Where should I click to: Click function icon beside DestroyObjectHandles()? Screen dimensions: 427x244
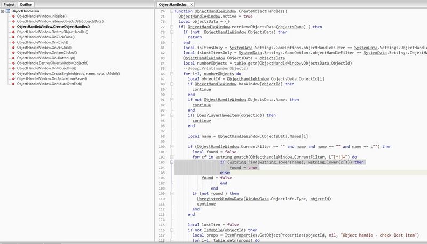[x=13, y=32]
